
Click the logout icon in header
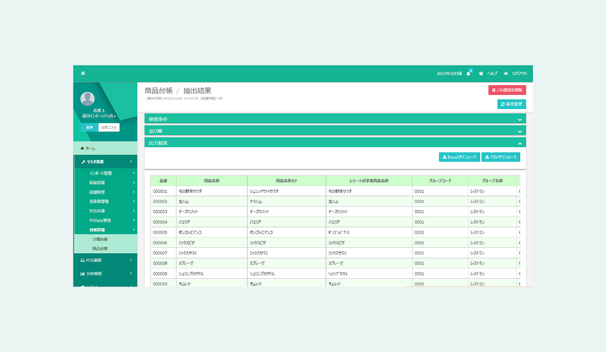coord(506,73)
